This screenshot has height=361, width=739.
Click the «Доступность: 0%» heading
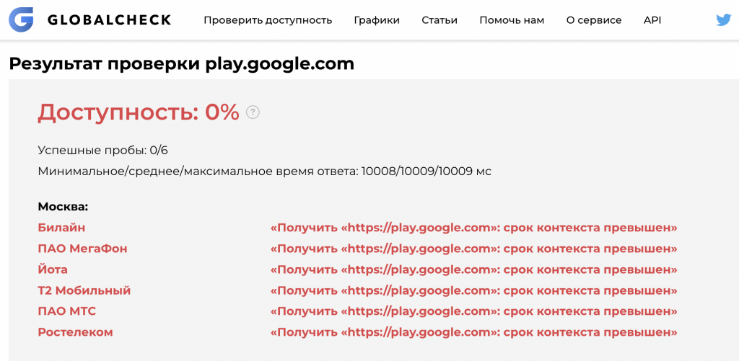[x=138, y=112]
